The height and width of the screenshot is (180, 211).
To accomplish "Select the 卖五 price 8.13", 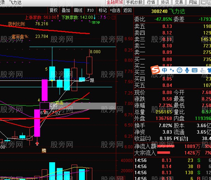I will (167, 26).
